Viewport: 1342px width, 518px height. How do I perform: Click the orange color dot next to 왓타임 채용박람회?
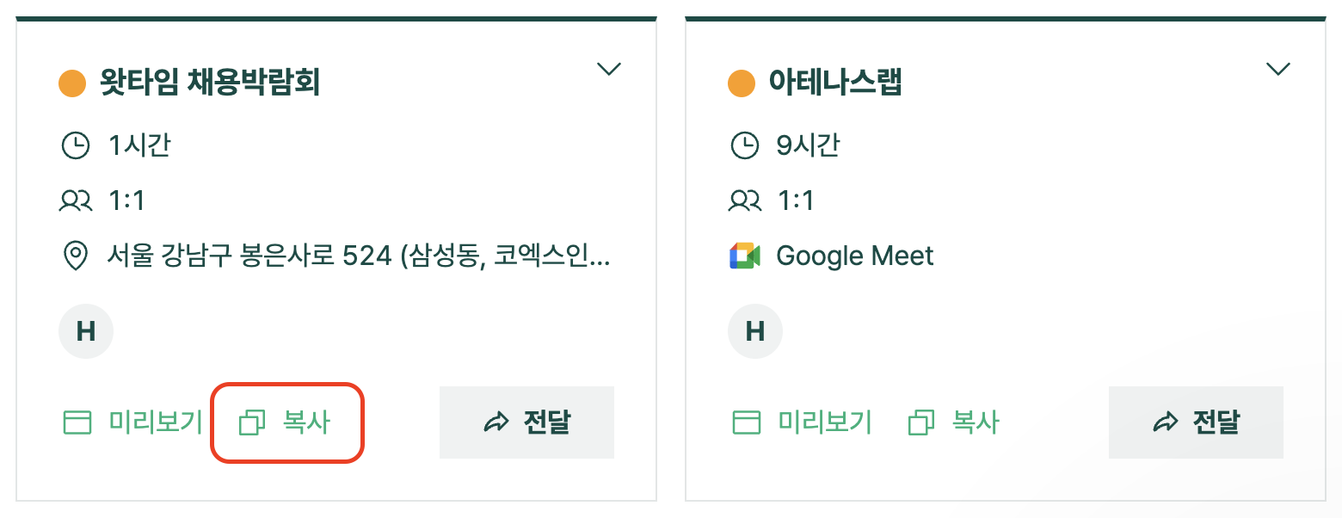click(72, 83)
